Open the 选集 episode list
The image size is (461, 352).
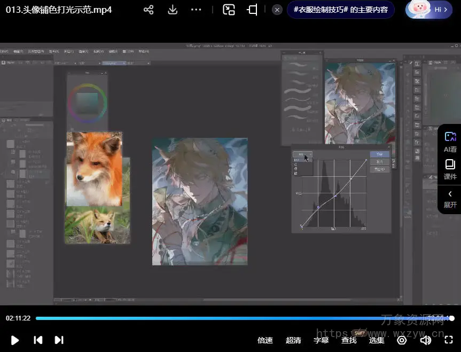[x=377, y=340]
